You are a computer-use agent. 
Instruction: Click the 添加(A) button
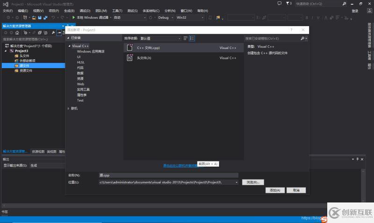(x=275, y=190)
